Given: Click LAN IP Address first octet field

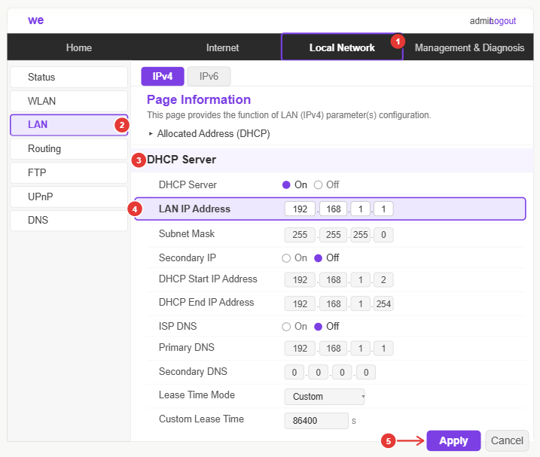Looking at the screenshot, I should point(300,209).
